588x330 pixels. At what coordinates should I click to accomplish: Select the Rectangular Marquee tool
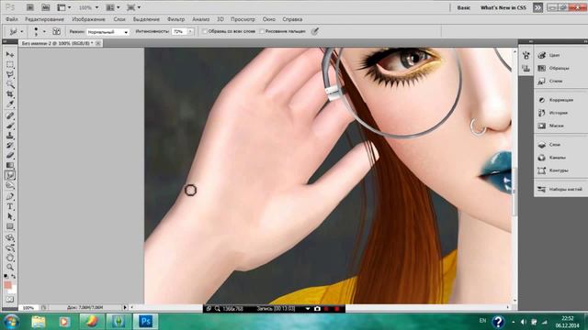[x=10, y=65]
